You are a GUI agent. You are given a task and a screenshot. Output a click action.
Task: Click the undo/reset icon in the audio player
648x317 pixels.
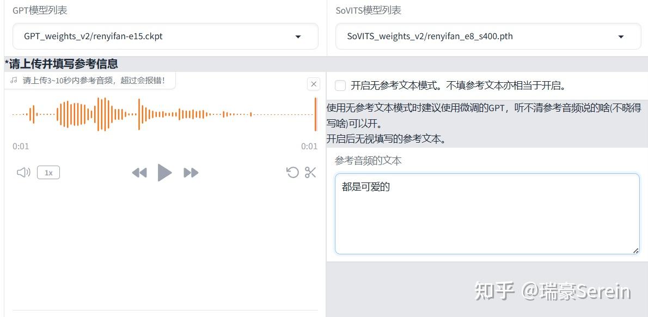[x=292, y=172]
